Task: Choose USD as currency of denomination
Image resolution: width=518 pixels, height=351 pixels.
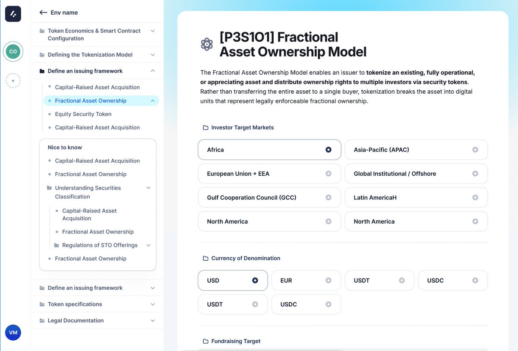Action: tap(233, 280)
